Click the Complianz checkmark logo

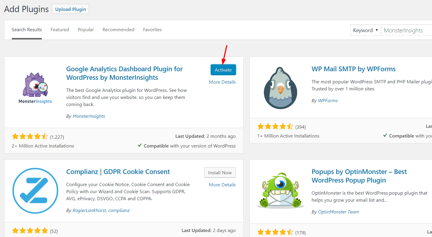[35, 191]
